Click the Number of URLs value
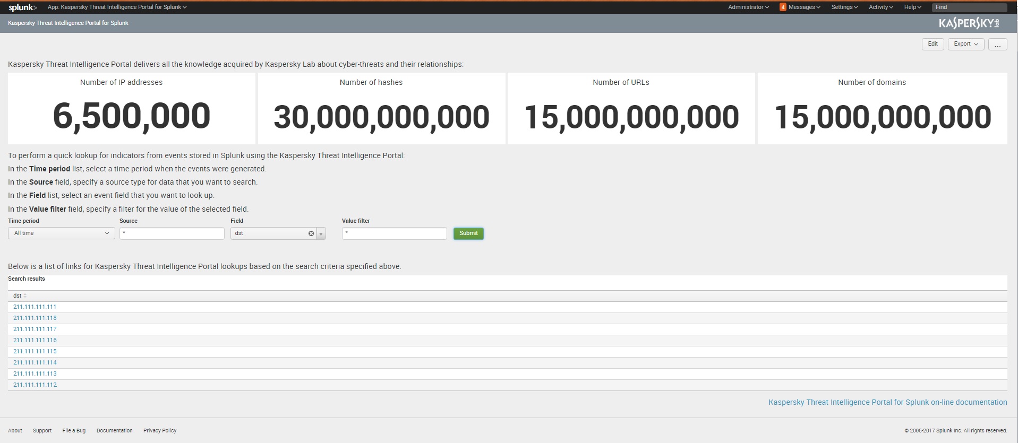 631,117
